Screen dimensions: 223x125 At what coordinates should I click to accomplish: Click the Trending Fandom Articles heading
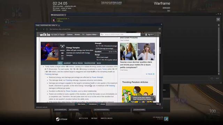tap(135, 82)
